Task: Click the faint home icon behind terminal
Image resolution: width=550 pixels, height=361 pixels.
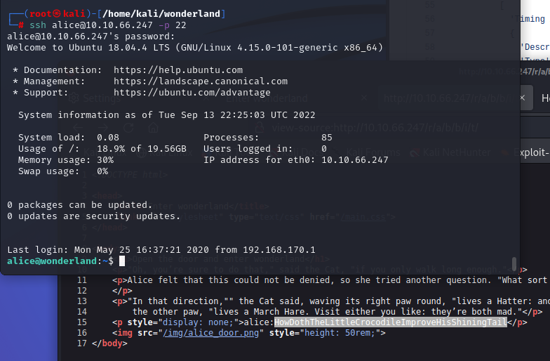Action: click(153, 128)
